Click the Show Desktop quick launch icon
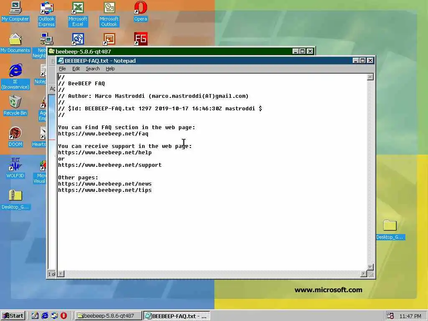 tap(35, 316)
